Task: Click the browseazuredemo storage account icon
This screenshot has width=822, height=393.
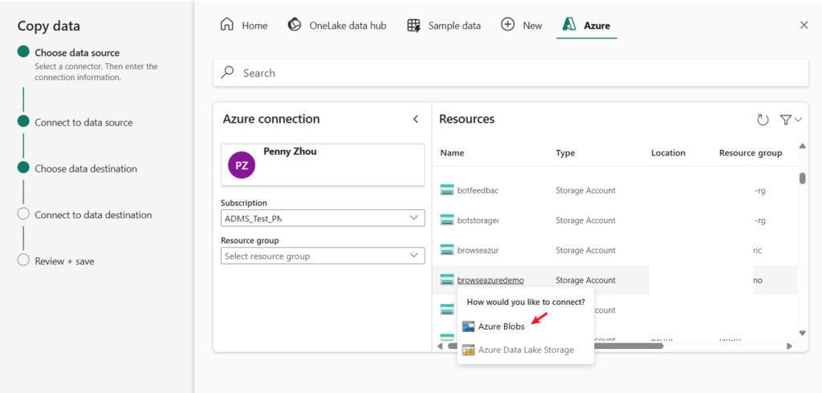Action: point(446,280)
